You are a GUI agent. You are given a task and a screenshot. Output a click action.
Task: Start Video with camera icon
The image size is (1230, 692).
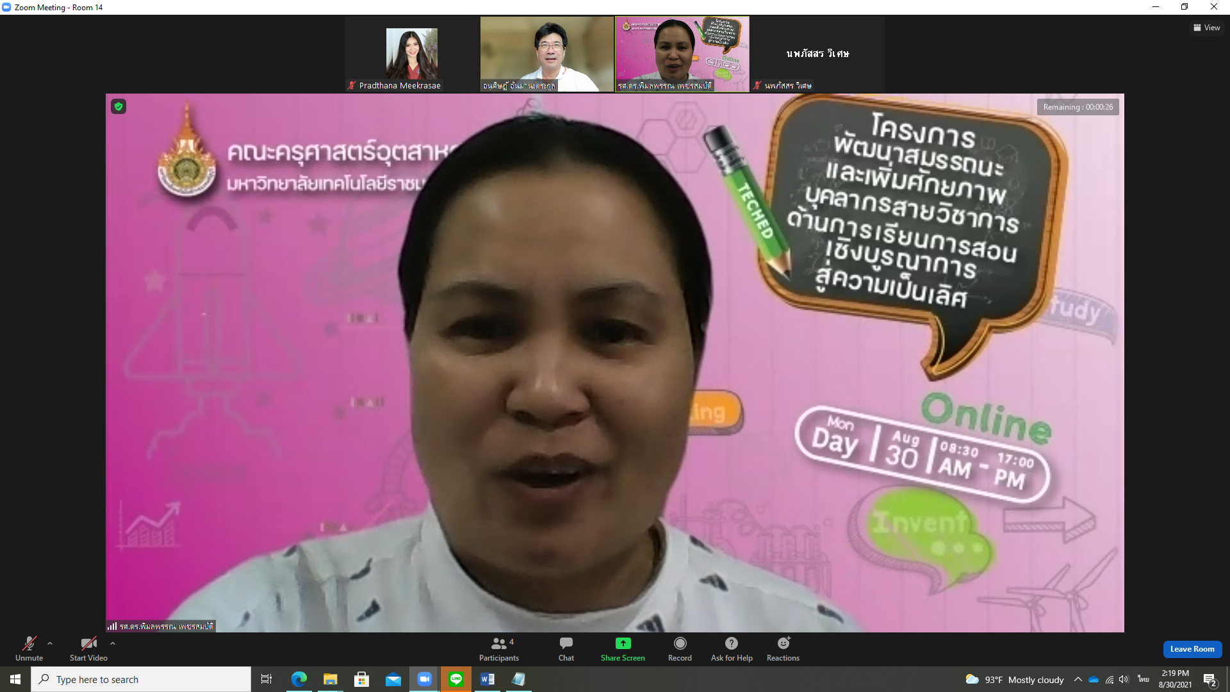click(x=88, y=648)
